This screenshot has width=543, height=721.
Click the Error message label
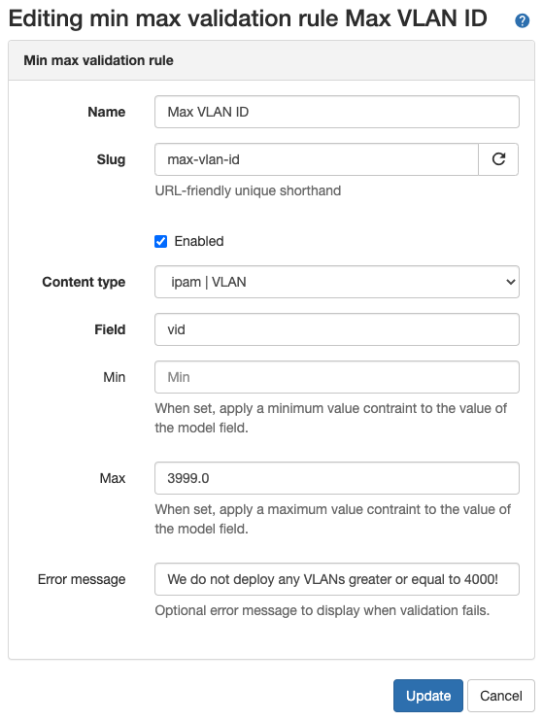tap(82, 579)
